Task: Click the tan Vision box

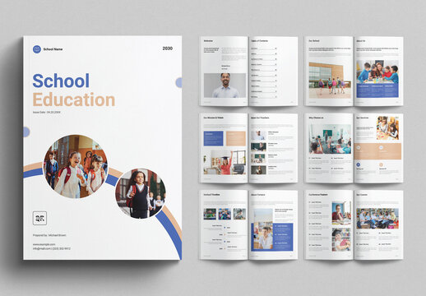Action: coord(236,138)
